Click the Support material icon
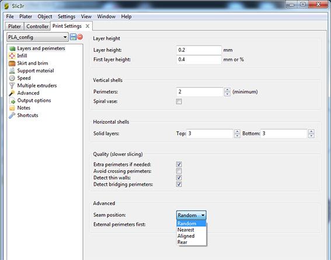Image resolution: width=331 pixels, height=260 pixels. point(12,71)
